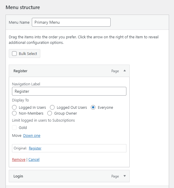The width and height of the screenshot is (174, 188).
Task: Tick the Bulk Select checkbox
Action: (14, 54)
